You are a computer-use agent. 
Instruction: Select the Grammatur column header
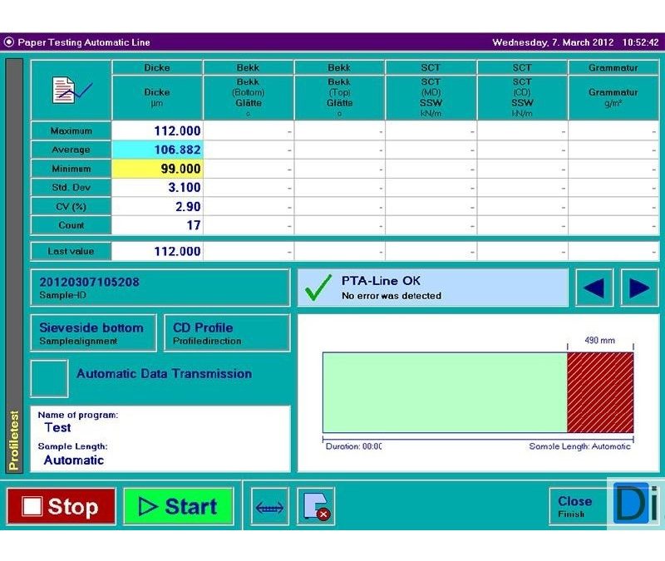pyautogui.click(x=613, y=67)
